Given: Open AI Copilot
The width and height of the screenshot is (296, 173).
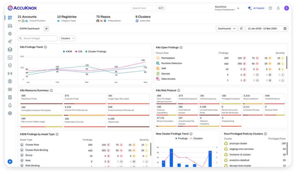Looking at the screenshot, I should tap(256, 8).
